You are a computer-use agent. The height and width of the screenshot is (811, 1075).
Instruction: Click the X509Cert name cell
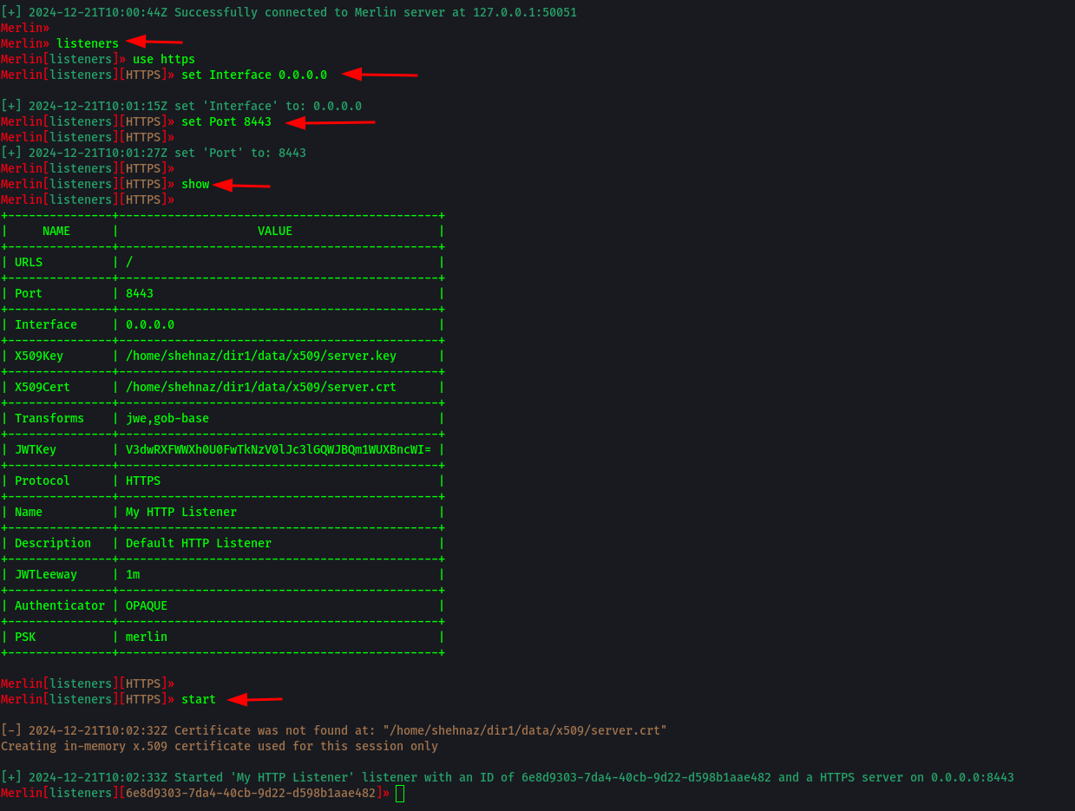43,387
